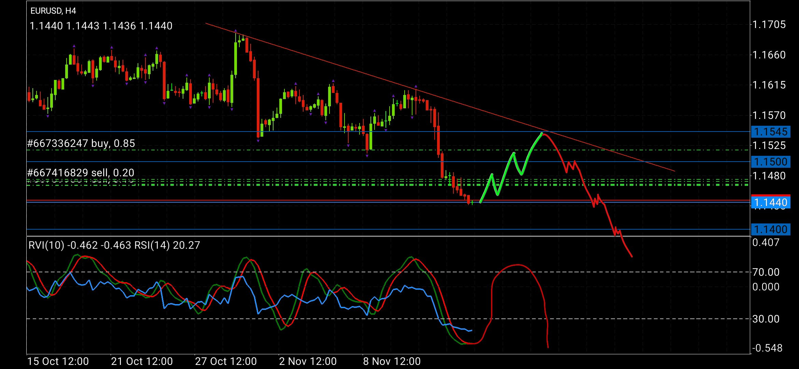Click the 1.1480 price scale label

(769, 176)
